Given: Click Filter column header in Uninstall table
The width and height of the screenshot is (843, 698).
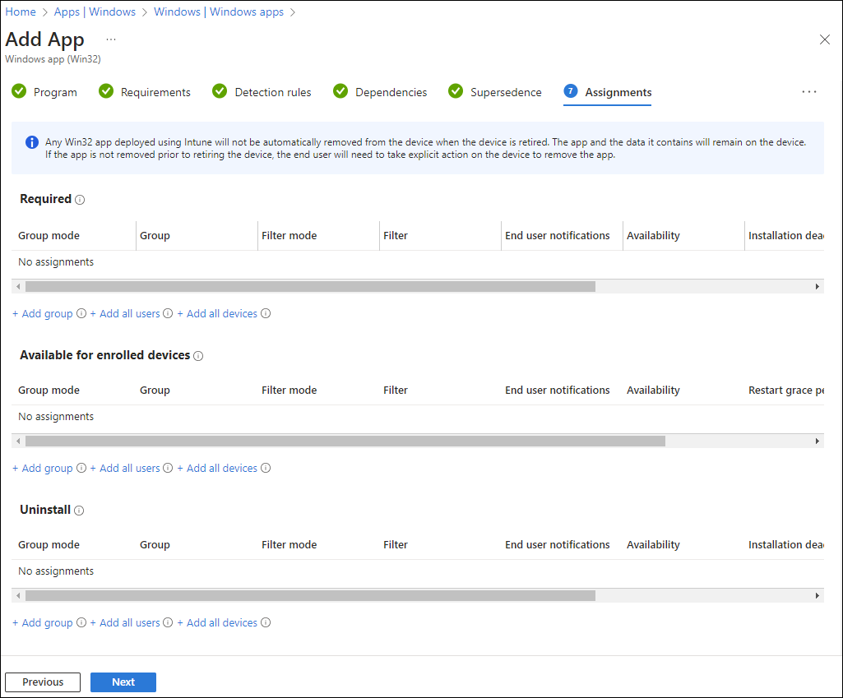Looking at the screenshot, I should [x=395, y=544].
